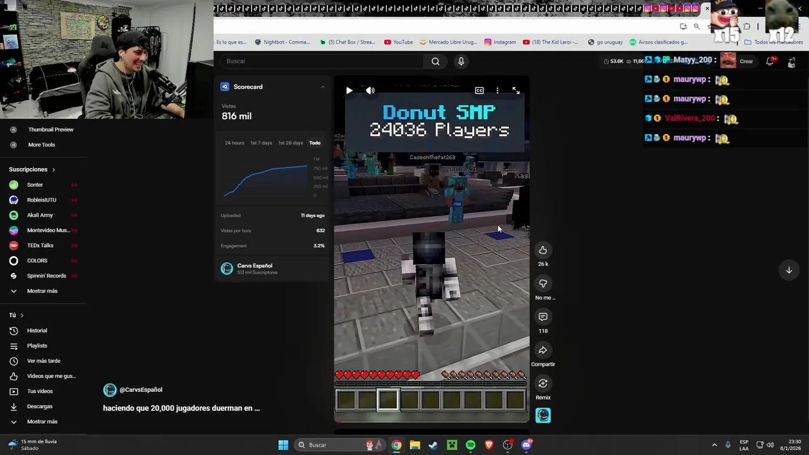Click install app icon in address bar

[x=683, y=27]
